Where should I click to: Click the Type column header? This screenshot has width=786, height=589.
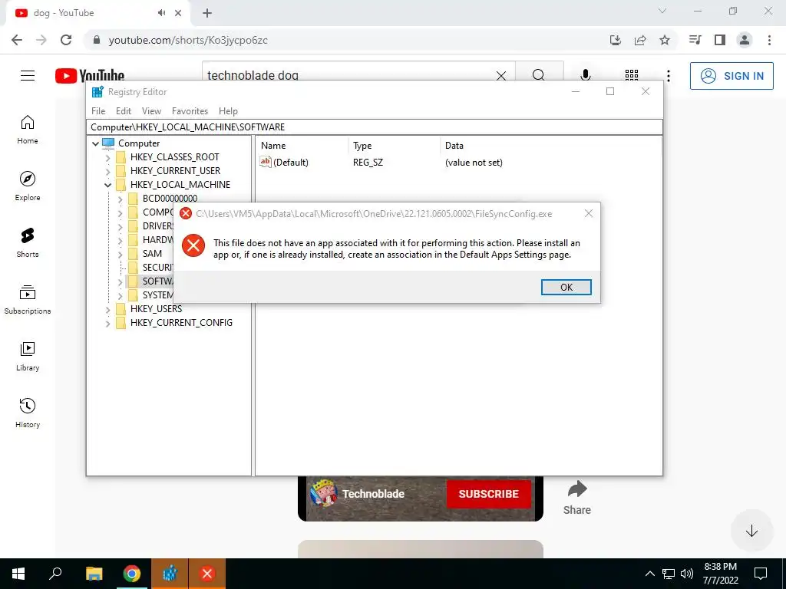coord(362,146)
